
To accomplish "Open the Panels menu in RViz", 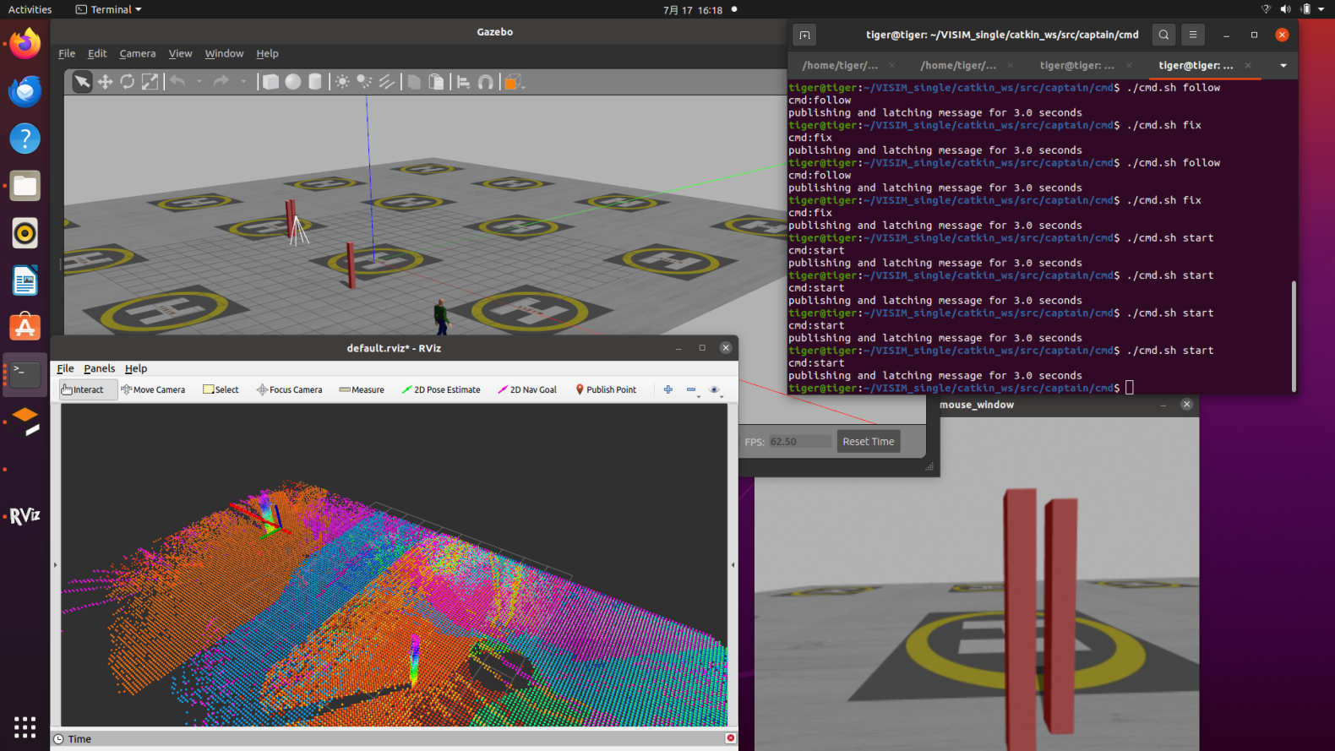I will [99, 368].
